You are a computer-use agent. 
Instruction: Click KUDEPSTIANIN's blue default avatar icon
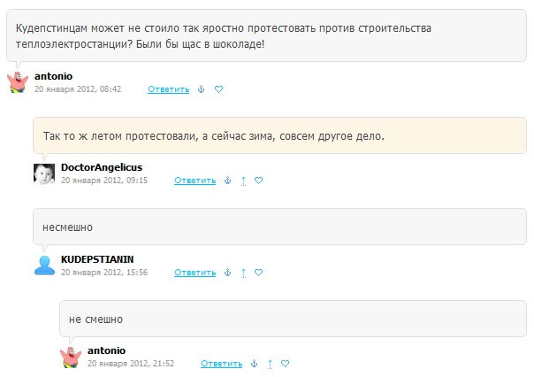(44, 265)
